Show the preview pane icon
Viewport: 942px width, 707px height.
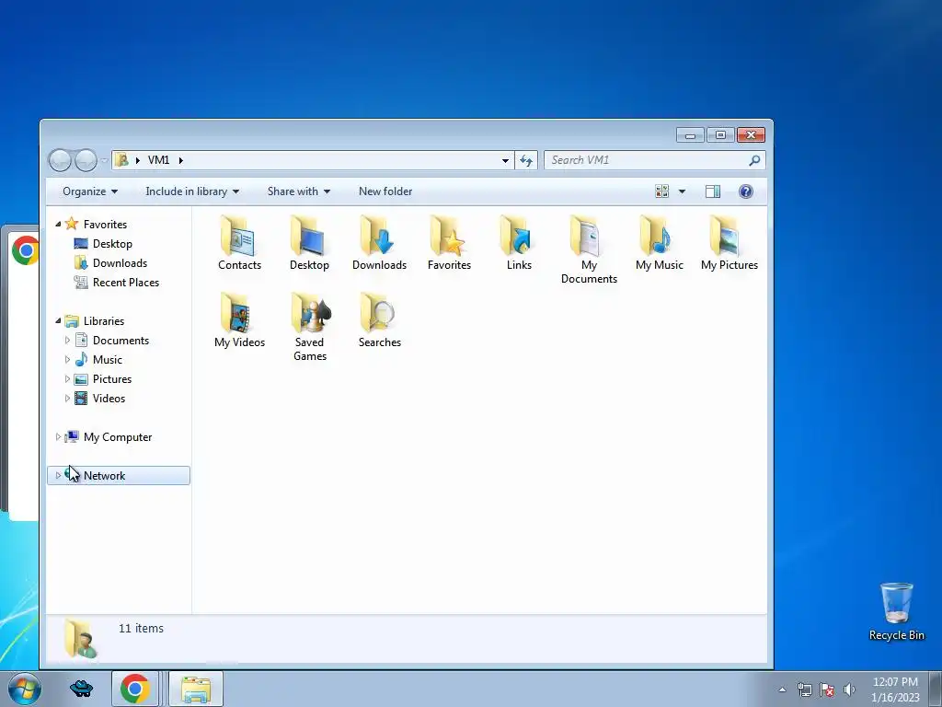pos(713,191)
